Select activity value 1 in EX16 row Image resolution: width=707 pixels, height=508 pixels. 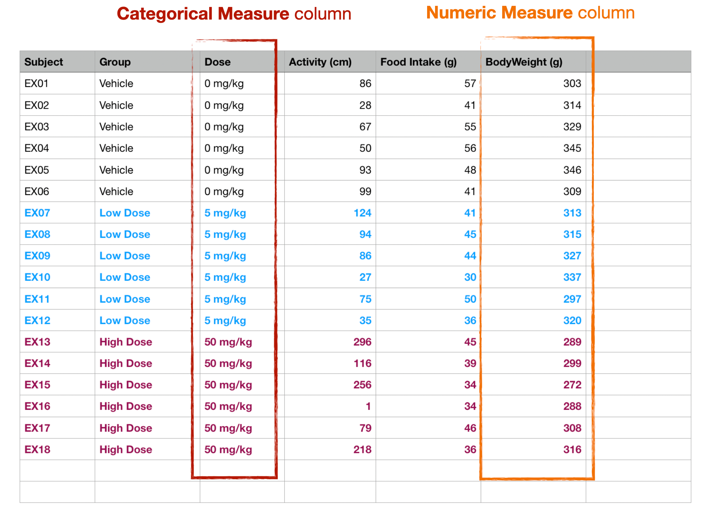pyautogui.click(x=330, y=406)
